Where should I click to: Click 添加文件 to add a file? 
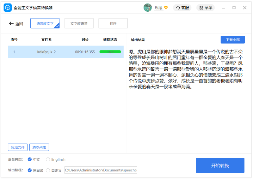point(18,147)
